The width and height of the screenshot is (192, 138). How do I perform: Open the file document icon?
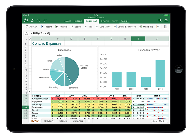click(32, 20)
